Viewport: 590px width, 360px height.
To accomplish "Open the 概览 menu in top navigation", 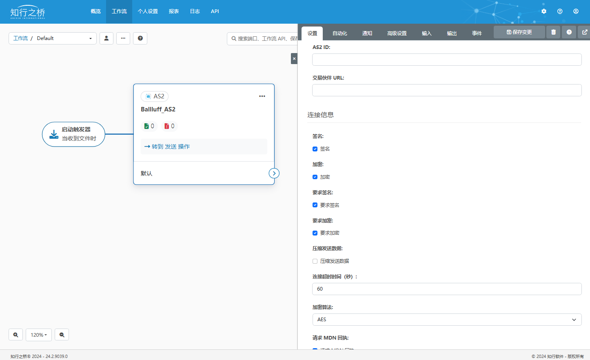I will point(95,11).
